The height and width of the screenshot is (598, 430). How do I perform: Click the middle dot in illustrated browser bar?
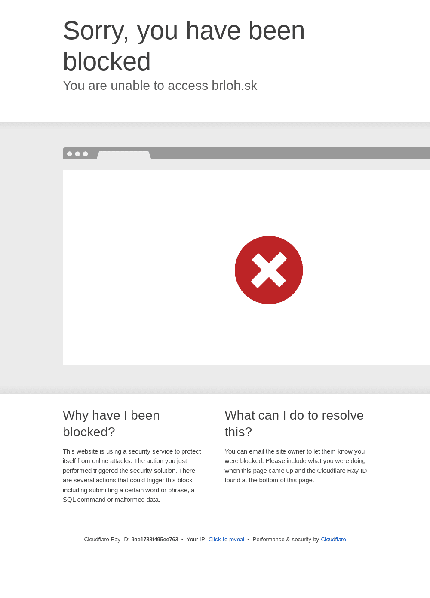click(x=77, y=154)
